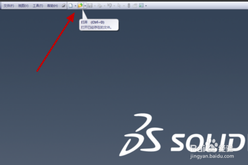The height and width of the screenshot is (165, 248).
Task: Click the Open folder icon
Action: [x=80, y=6]
